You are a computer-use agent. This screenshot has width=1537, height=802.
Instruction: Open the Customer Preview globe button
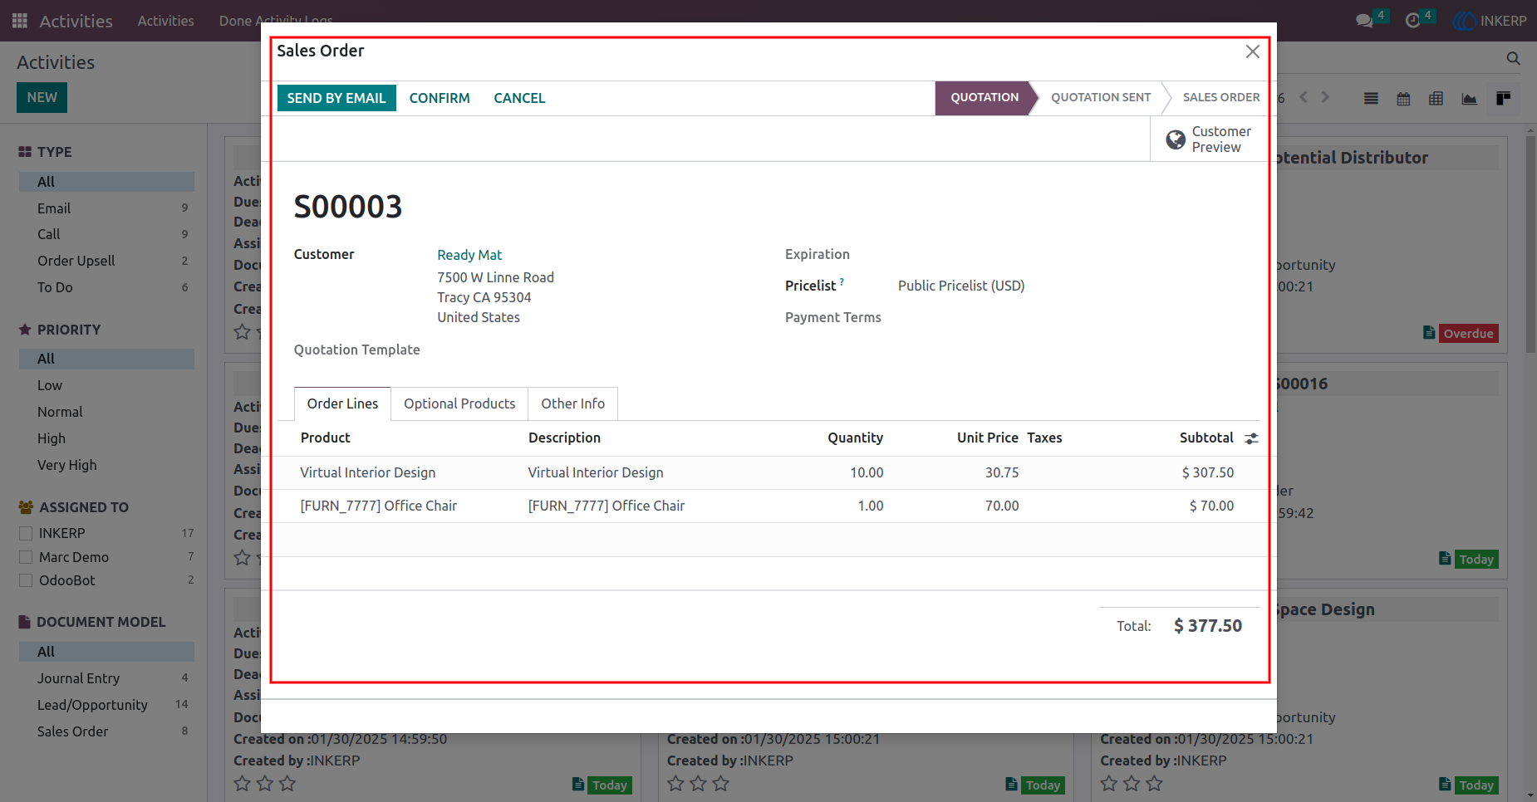click(1209, 139)
